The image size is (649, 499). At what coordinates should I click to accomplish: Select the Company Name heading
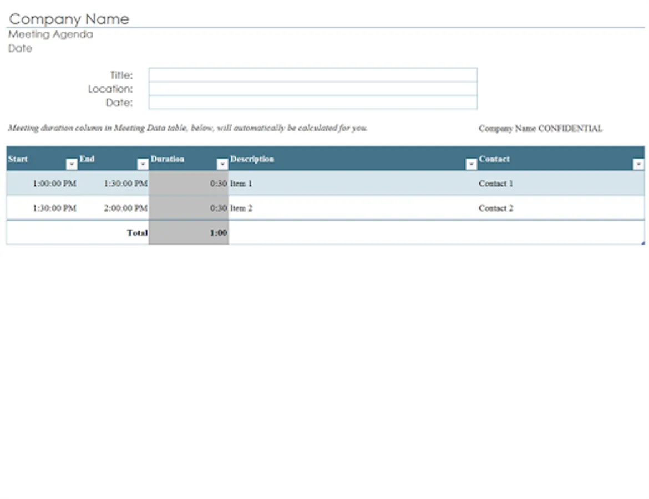click(69, 19)
